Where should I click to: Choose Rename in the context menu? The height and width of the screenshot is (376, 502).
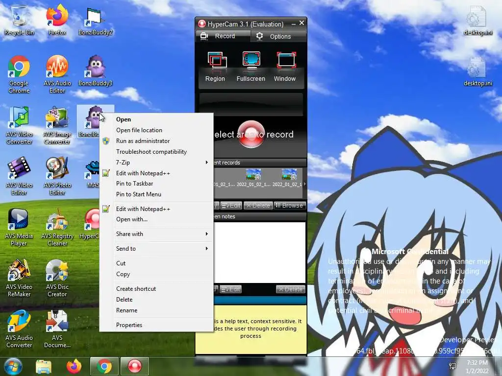click(156, 310)
